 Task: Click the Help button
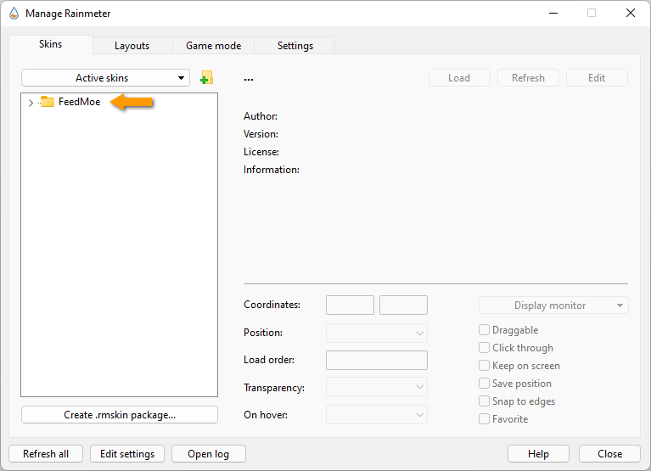(x=538, y=453)
